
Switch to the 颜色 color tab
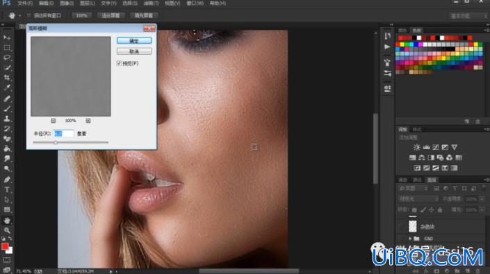pos(402,31)
